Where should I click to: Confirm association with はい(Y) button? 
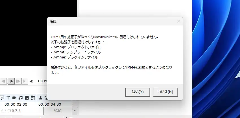click(138, 92)
